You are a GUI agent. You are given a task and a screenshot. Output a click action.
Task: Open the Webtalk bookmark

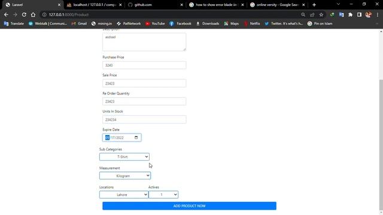(48, 24)
